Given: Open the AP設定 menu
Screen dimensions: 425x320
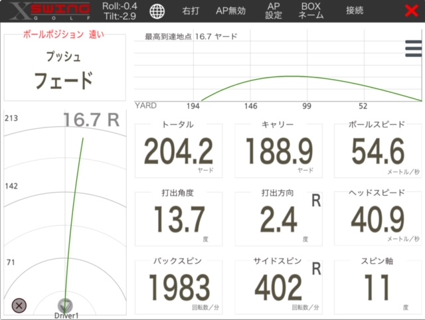Looking at the screenshot, I should (274, 11).
